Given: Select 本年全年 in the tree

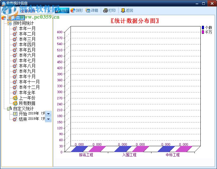Looking at the screenshot, I should (27, 93).
